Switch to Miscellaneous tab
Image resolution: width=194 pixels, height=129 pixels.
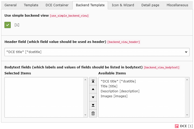point(177,5)
